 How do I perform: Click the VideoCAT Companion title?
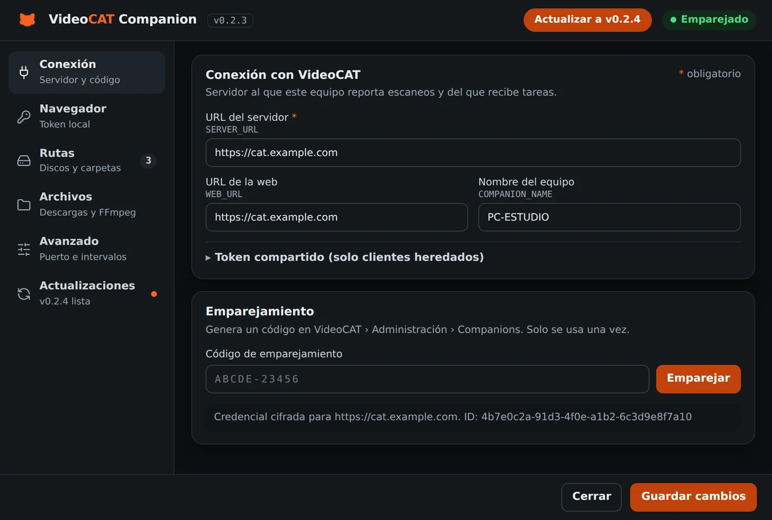tap(122, 19)
